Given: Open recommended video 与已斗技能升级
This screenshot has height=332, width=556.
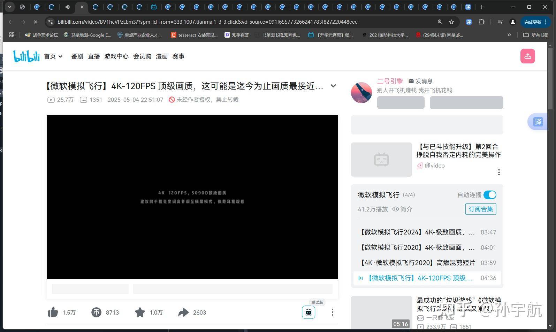Looking at the screenshot, I should point(458,150).
